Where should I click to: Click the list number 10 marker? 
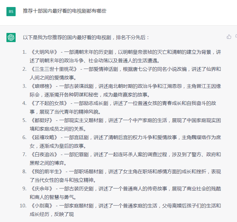[23, 206]
